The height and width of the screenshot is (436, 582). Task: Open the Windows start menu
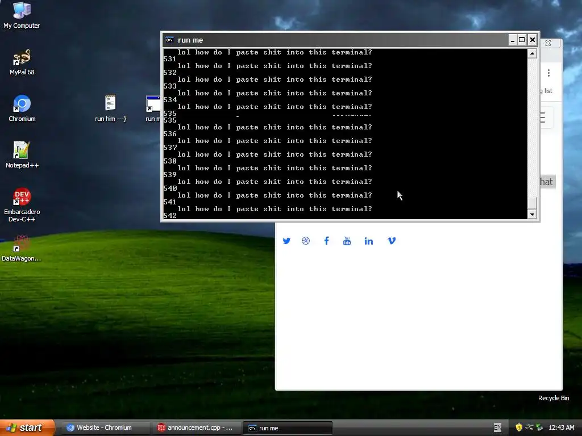pos(27,427)
